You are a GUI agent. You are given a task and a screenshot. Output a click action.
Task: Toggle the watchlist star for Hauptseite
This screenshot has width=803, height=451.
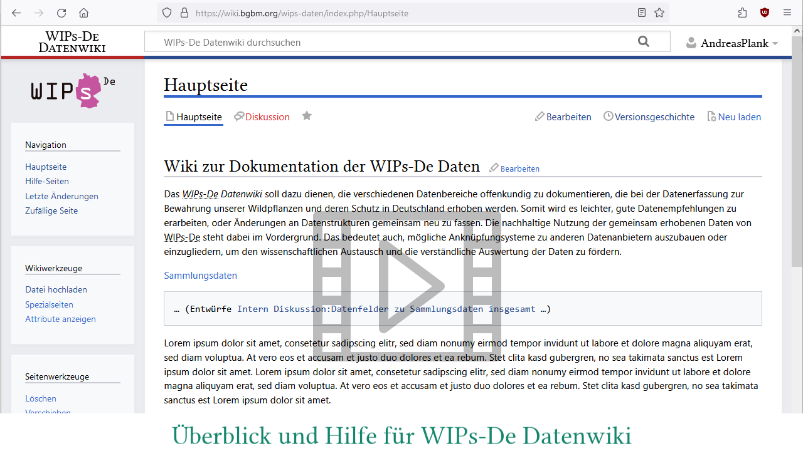[307, 116]
